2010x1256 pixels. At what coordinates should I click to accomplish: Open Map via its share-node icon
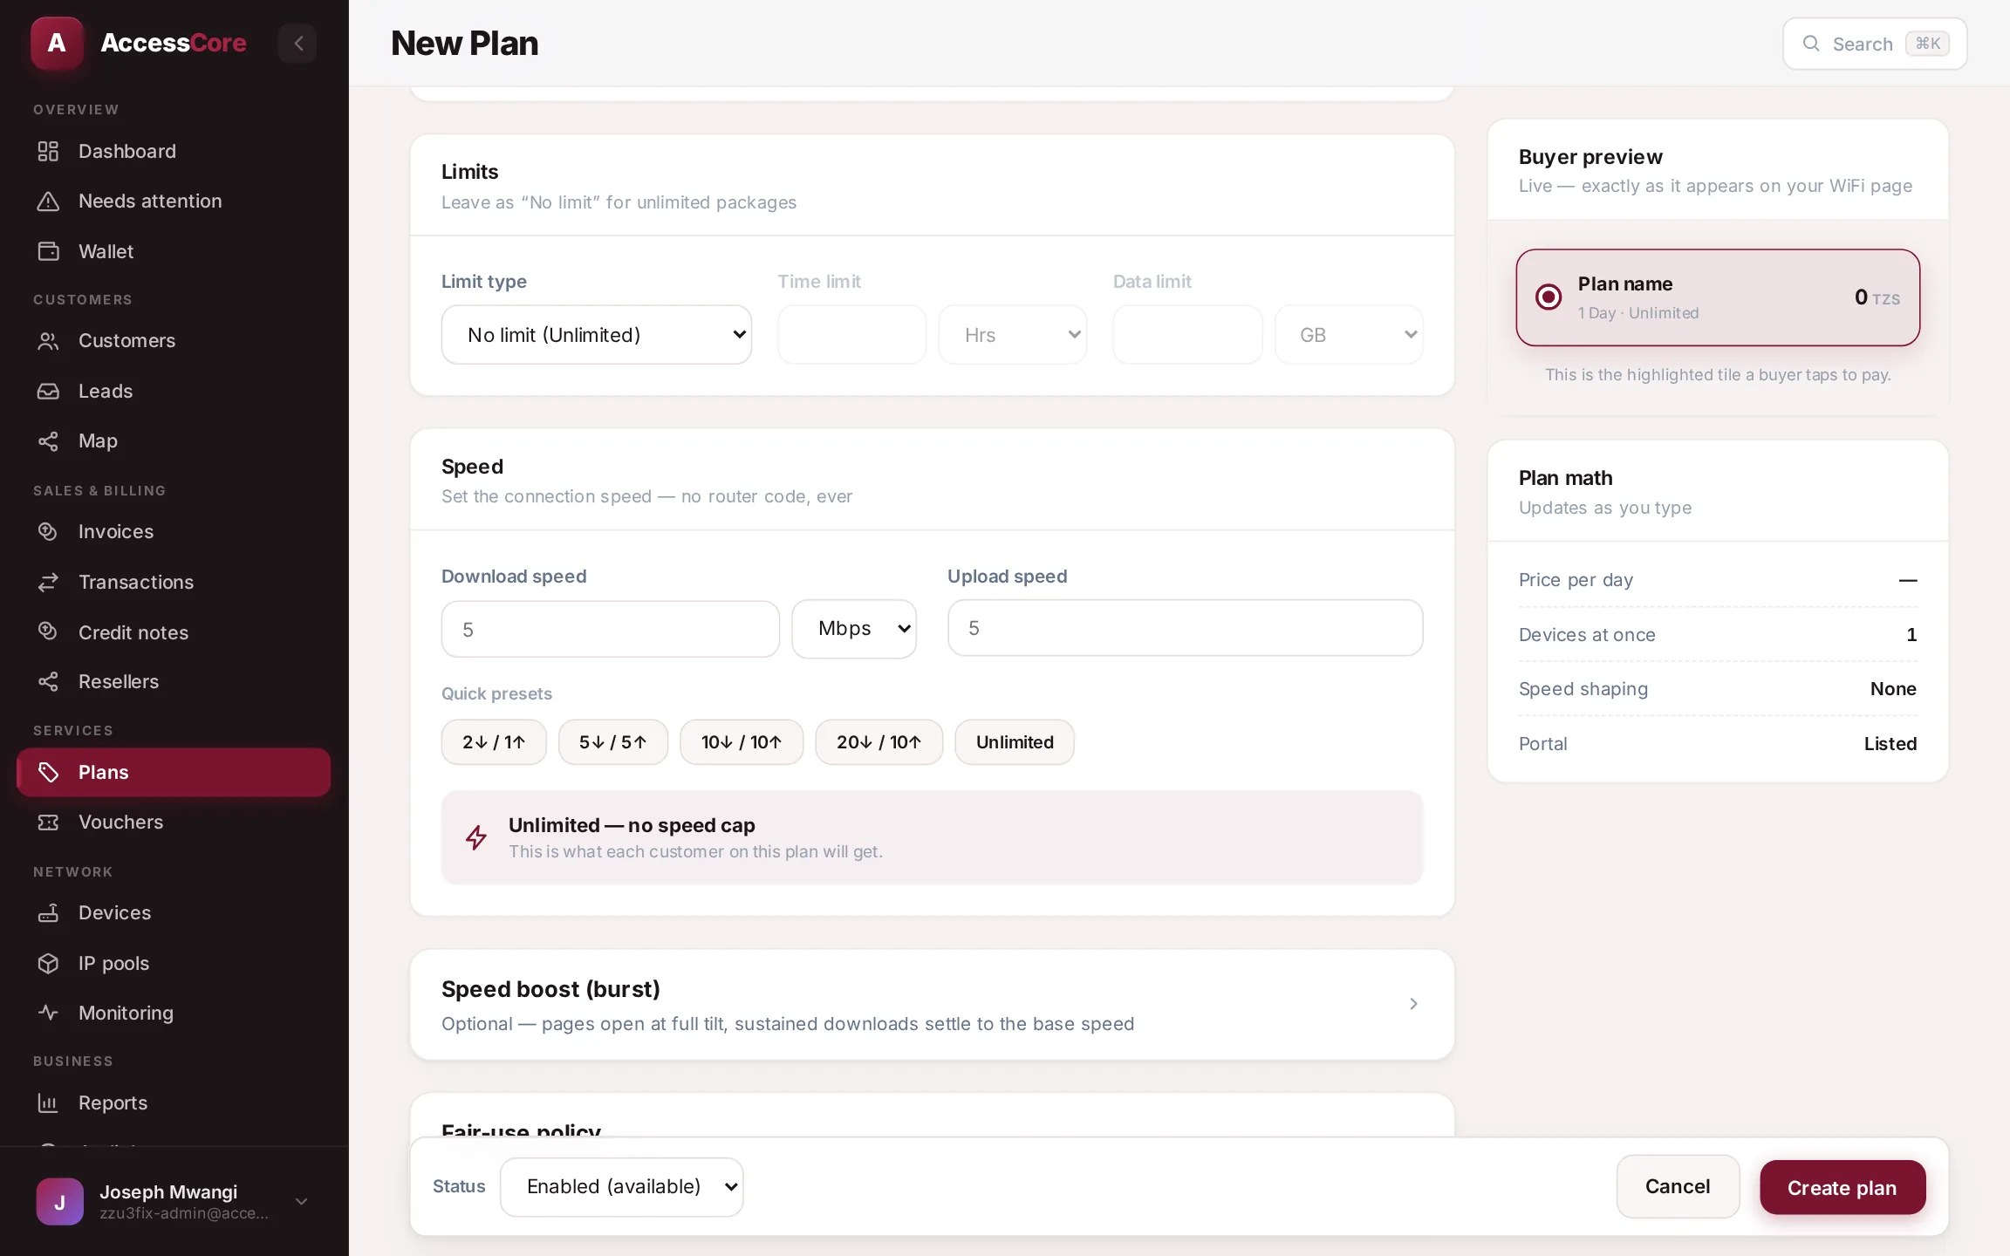click(48, 441)
